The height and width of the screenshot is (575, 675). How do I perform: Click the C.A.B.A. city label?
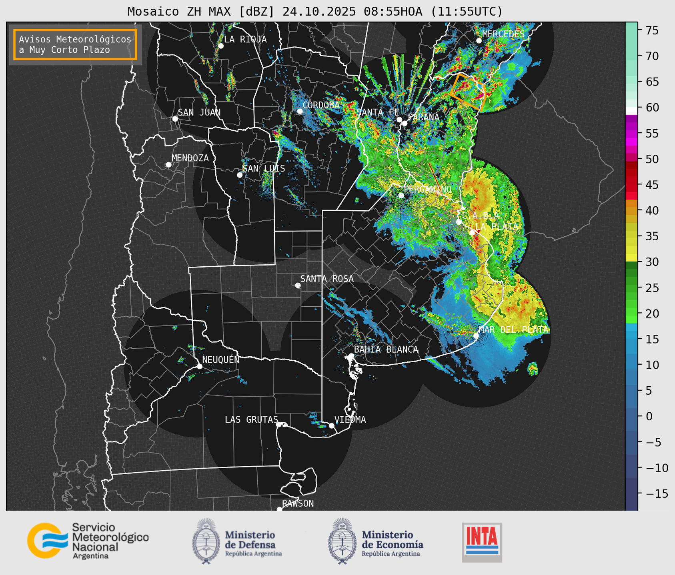(x=481, y=216)
